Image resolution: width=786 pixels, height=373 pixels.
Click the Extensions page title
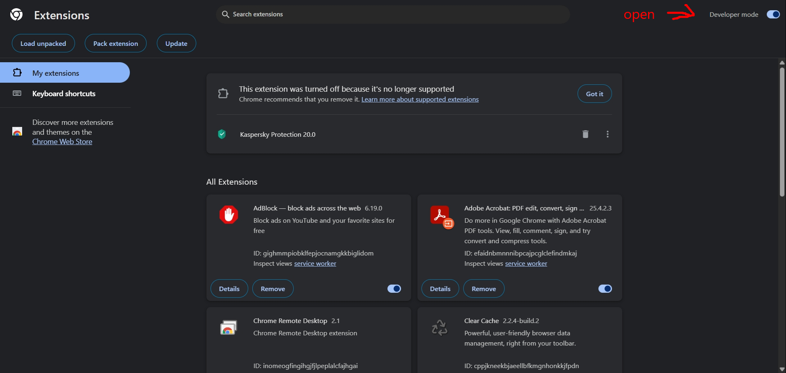coord(61,15)
